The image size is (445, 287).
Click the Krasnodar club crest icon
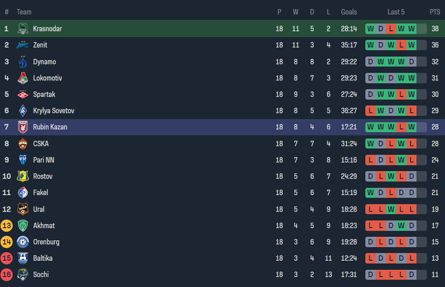click(23, 29)
